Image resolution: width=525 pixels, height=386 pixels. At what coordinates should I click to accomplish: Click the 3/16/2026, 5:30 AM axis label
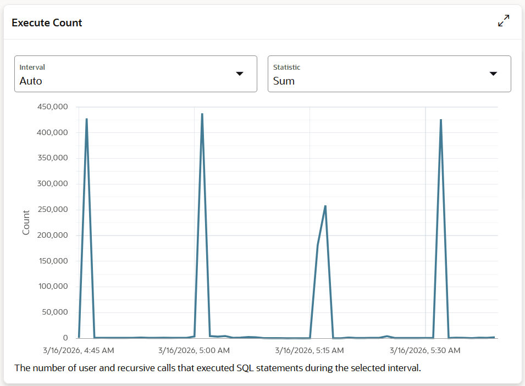(425, 350)
